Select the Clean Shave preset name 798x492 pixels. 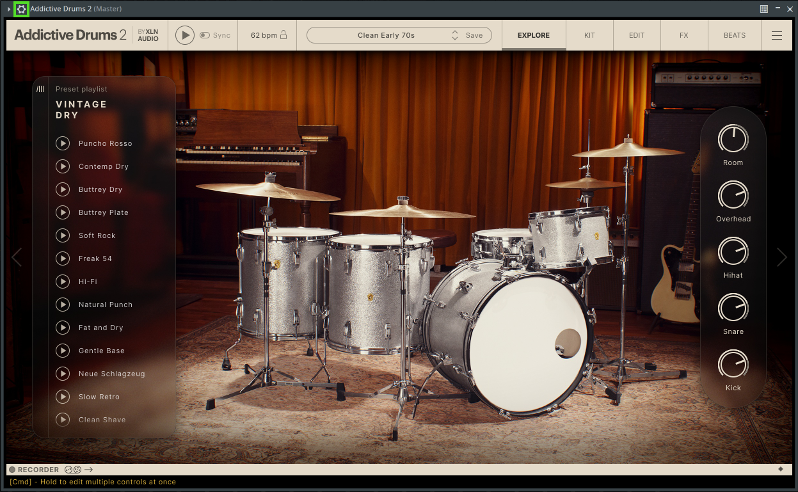(102, 420)
